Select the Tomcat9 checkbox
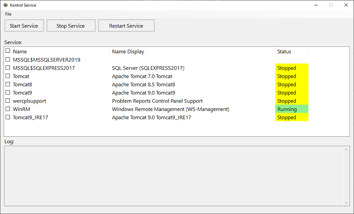 point(8,92)
